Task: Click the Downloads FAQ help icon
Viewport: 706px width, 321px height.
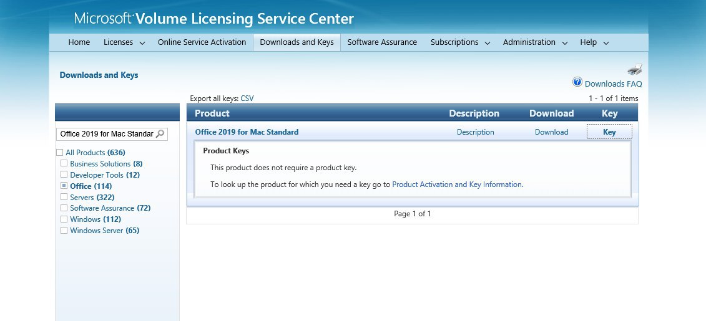Action: click(x=577, y=82)
